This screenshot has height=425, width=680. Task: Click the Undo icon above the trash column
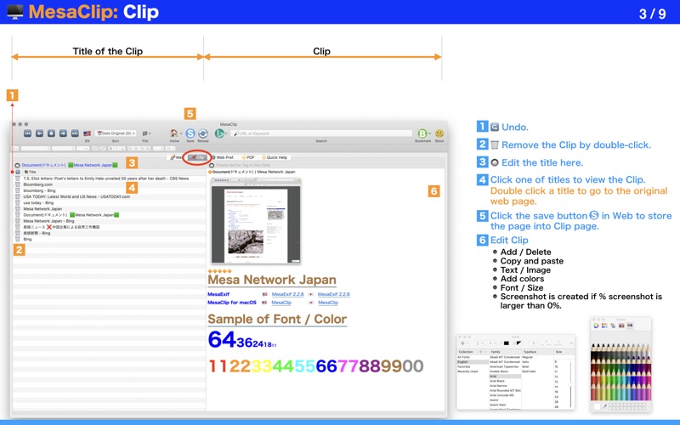(18, 173)
